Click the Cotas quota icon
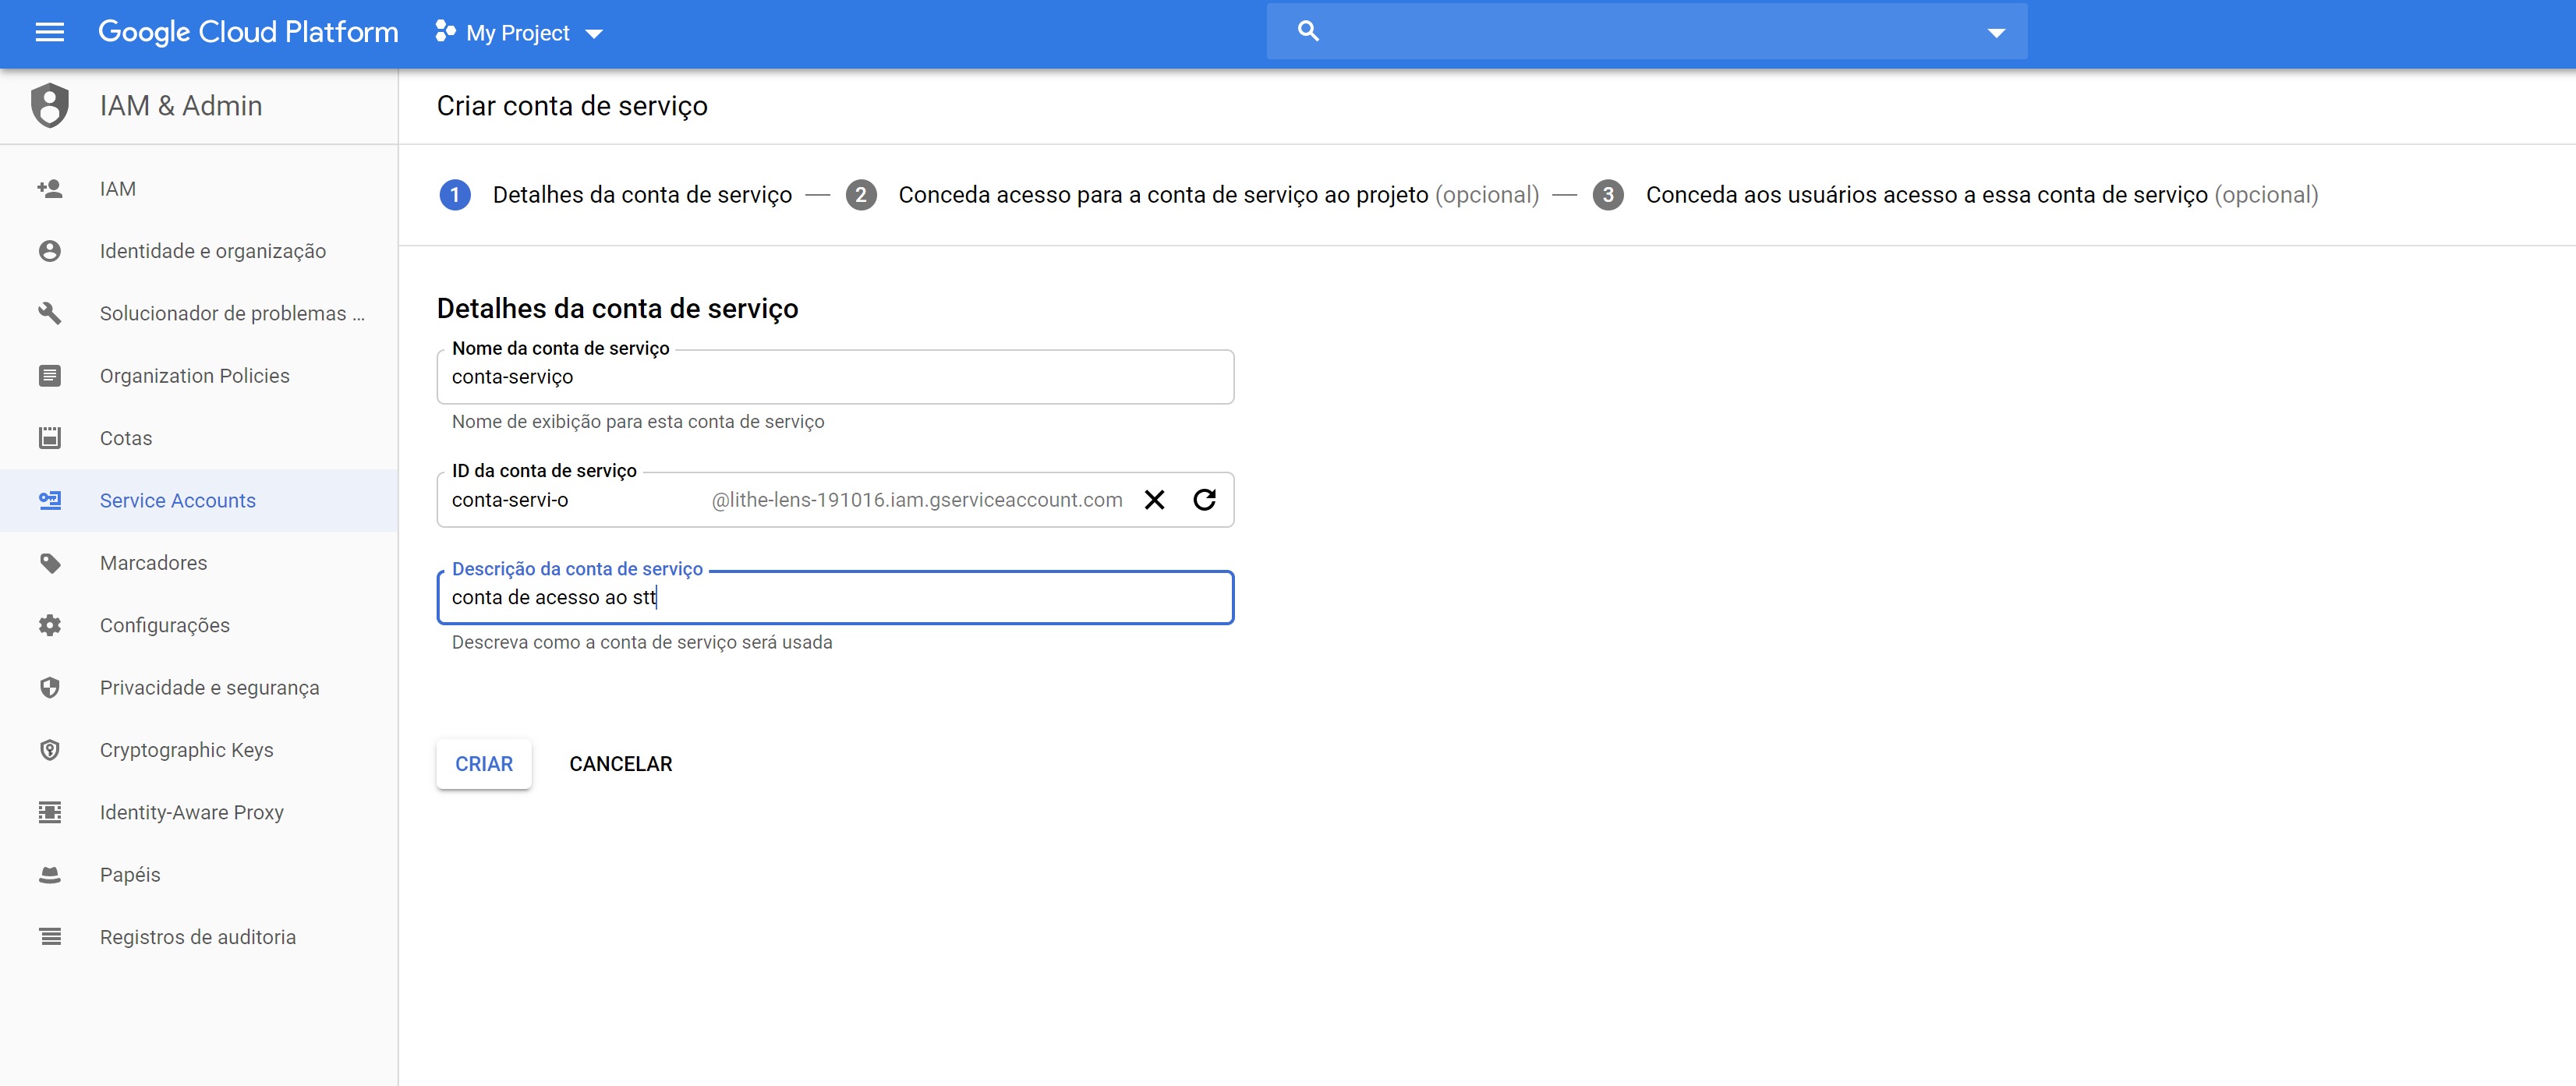Image resolution: width=2576 pixels, height=1086 pixels. pyautogui.click(x=49, y=438)
